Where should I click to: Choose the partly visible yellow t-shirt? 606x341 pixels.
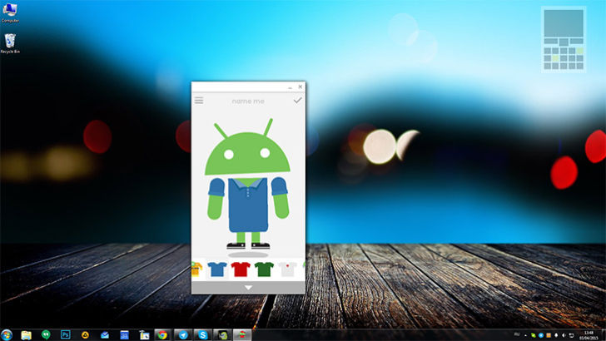(196, 269)
